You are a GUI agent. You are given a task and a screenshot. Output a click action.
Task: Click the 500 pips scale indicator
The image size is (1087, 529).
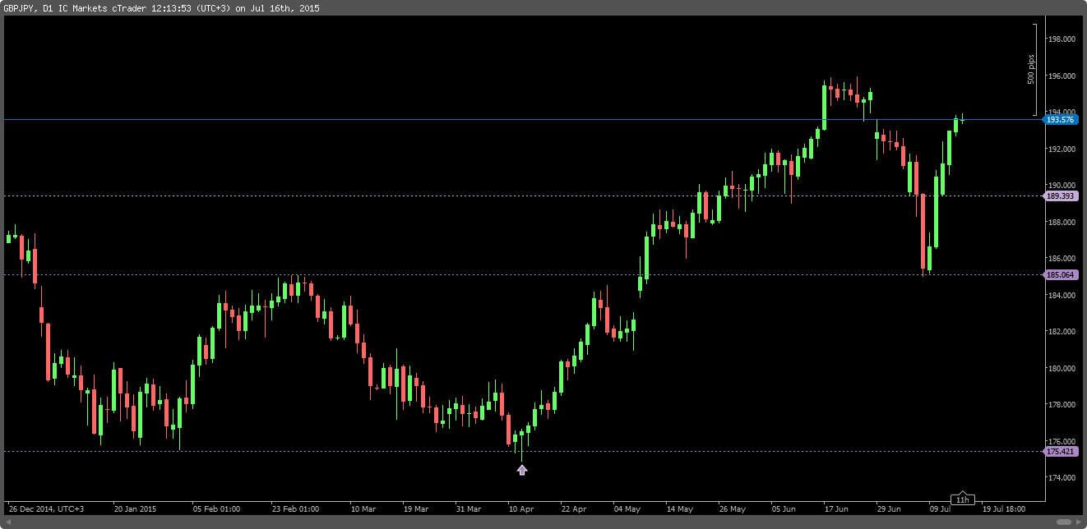(x=1031, y=69)
